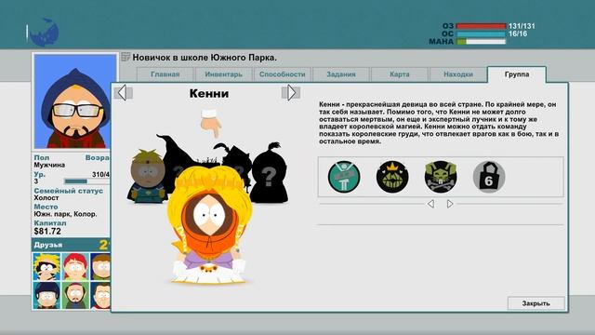
Task: Open the Карта tab
Action: [x=400, y=74]
